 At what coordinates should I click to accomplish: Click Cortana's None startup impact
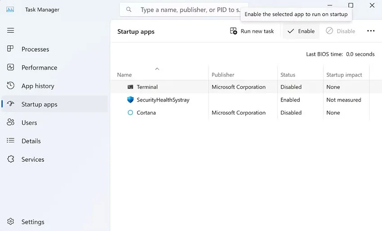coord(333,112)
